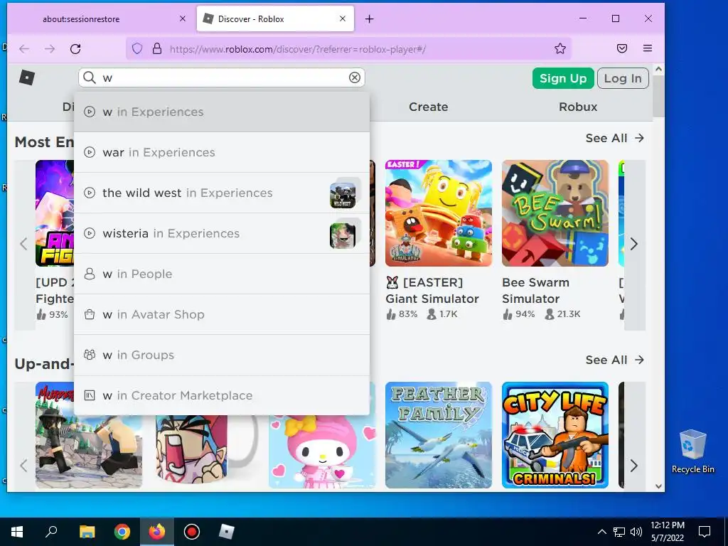728x546 pixels.
Task: Click the network tray icon
Action: coord(619,532)
